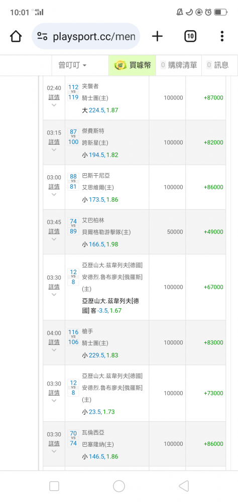Viewport: 238px width, 502px height.
Task: Expand the chevron under 03:45 game details
Action: pos(54,239)
